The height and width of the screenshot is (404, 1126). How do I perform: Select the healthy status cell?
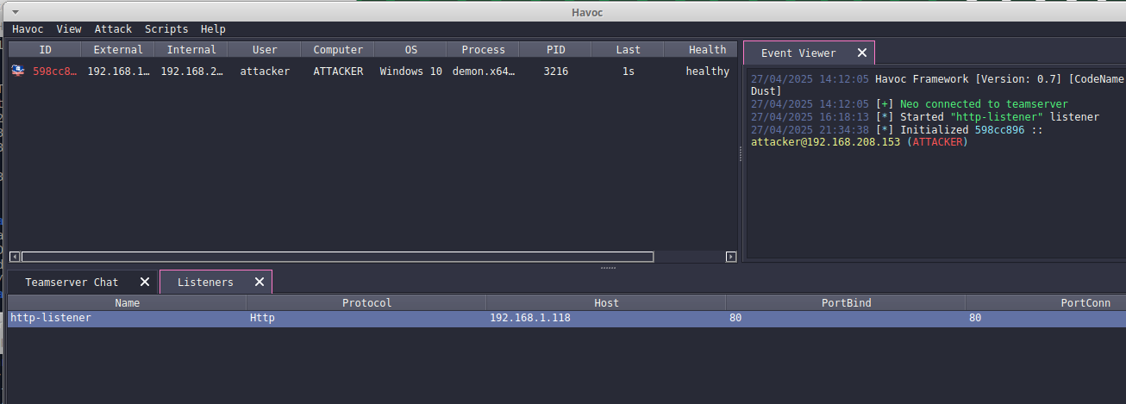click(x=707, y=71)
